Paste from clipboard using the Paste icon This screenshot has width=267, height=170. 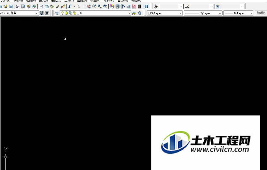[x=52, y=7]
